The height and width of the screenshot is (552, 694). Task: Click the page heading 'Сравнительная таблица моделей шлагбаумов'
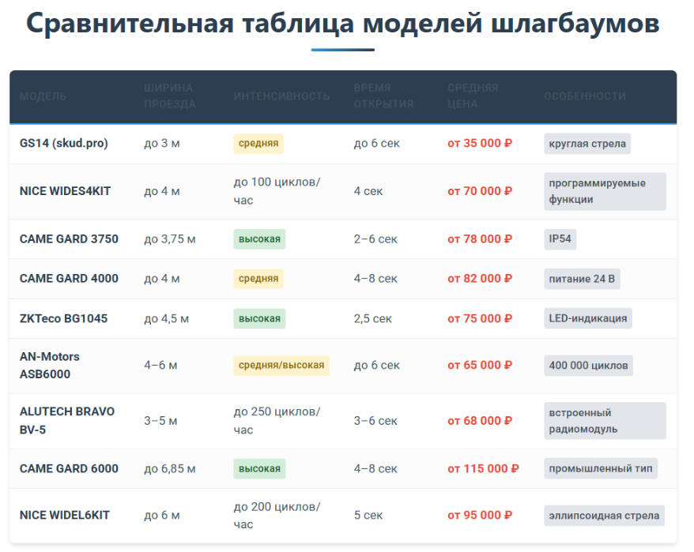pos(343,23)
